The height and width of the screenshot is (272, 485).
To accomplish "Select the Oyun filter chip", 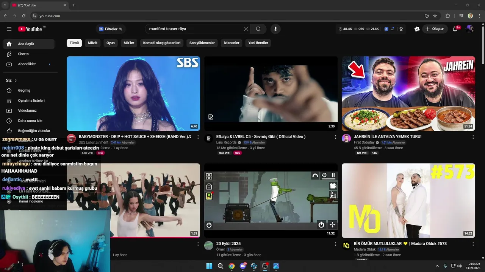I will (111, 43).
